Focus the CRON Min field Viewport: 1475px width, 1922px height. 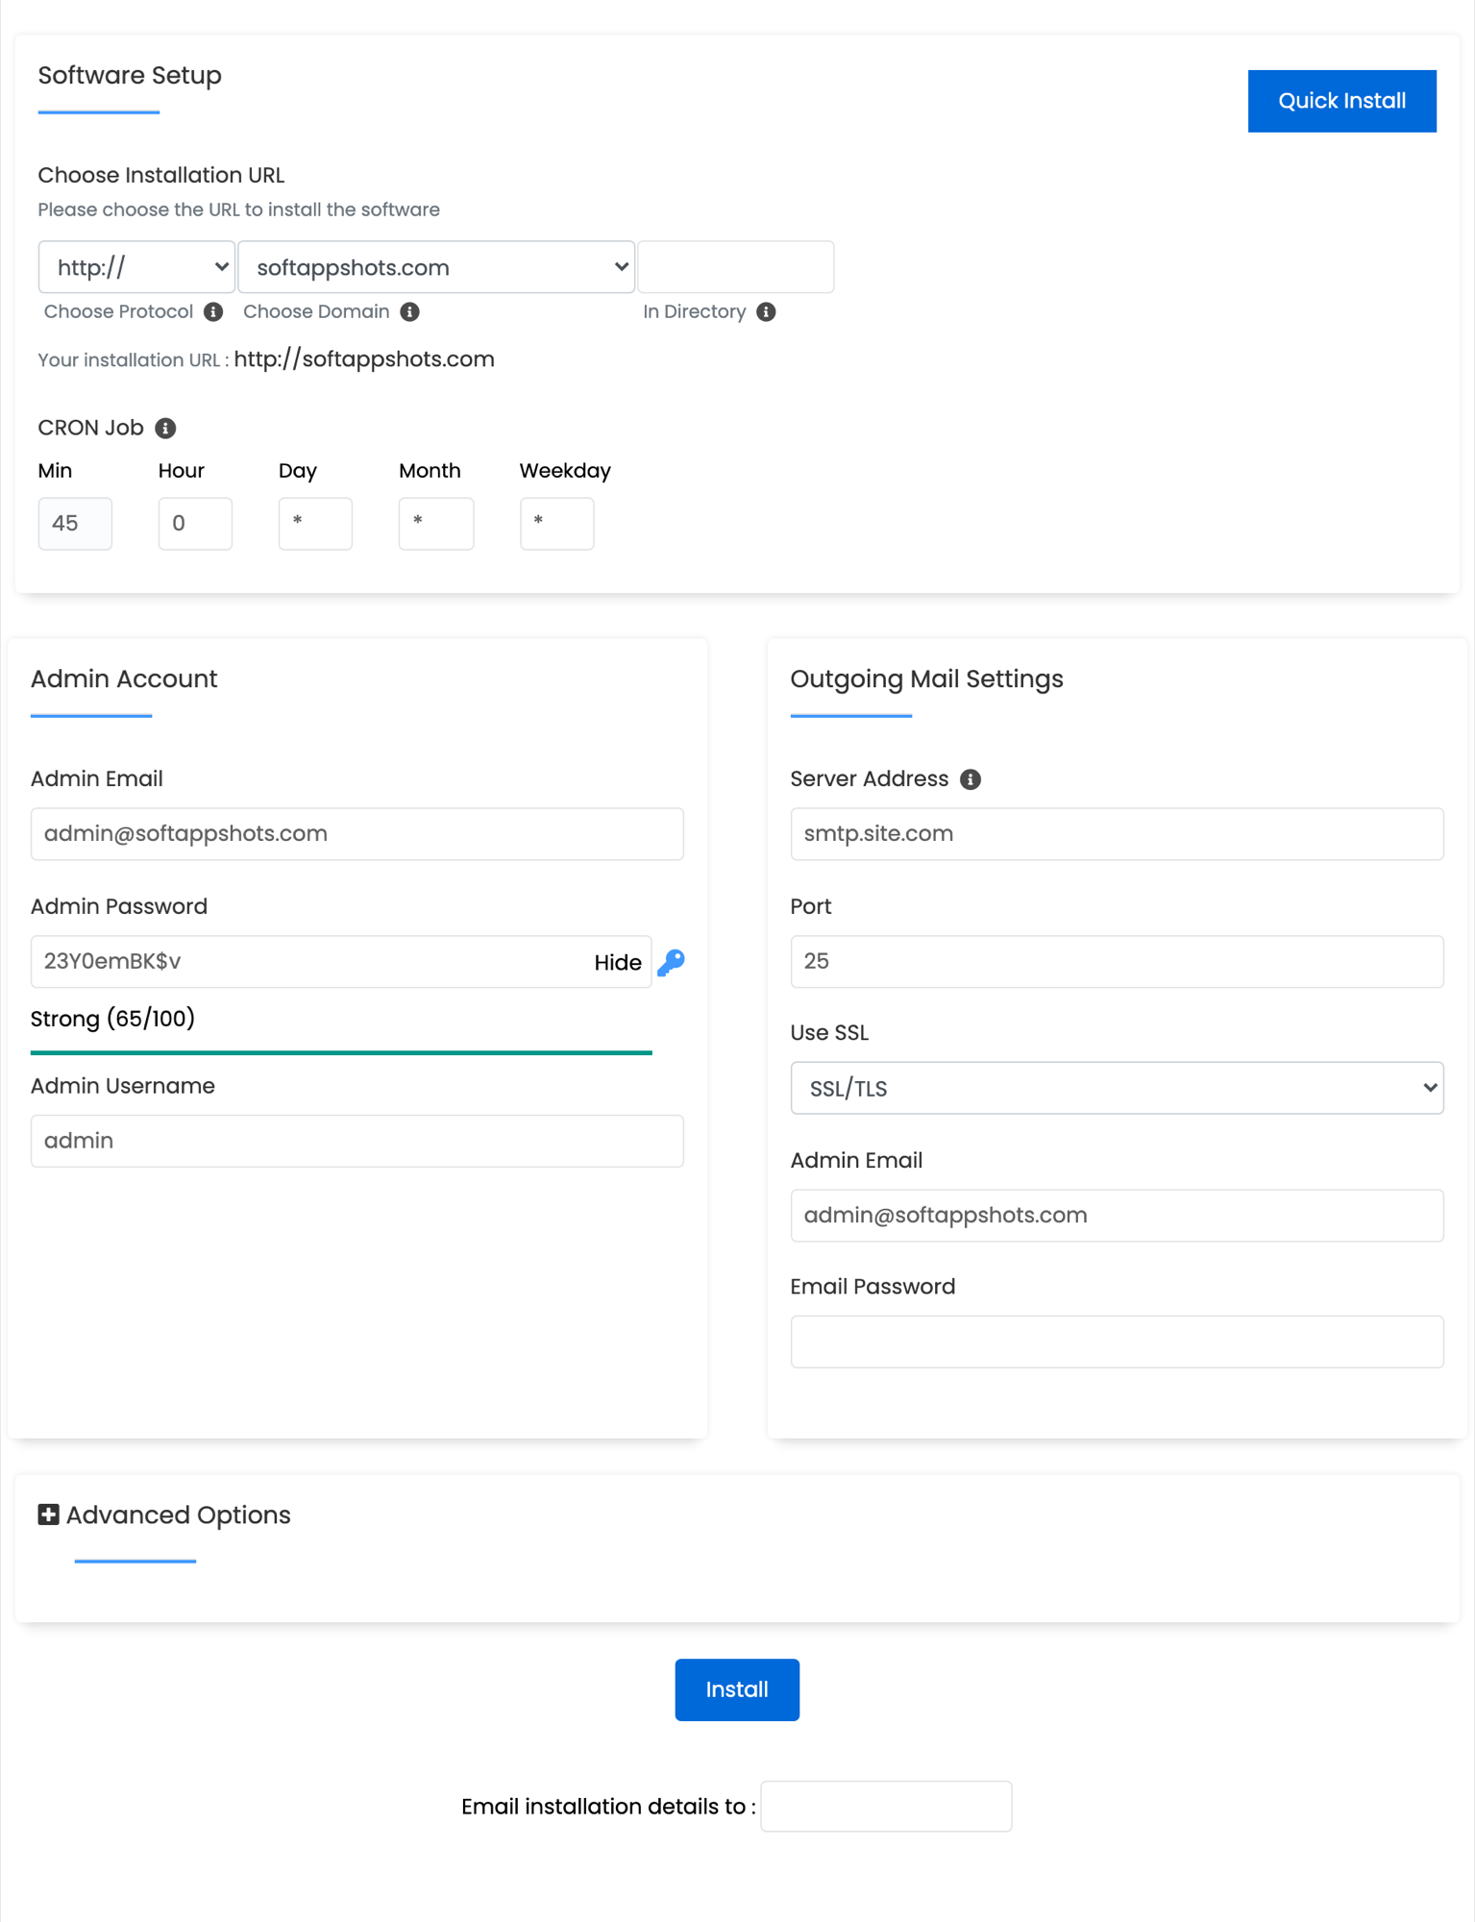click(75, 524)
